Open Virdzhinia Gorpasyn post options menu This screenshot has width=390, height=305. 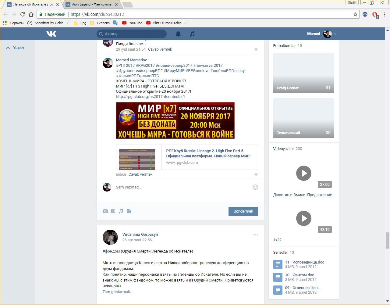coord(255,235)
